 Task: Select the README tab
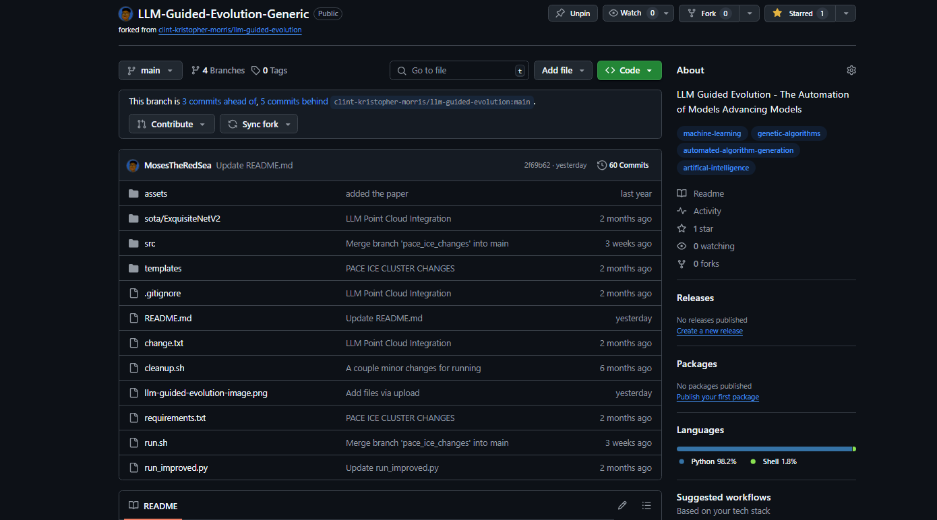153,506
